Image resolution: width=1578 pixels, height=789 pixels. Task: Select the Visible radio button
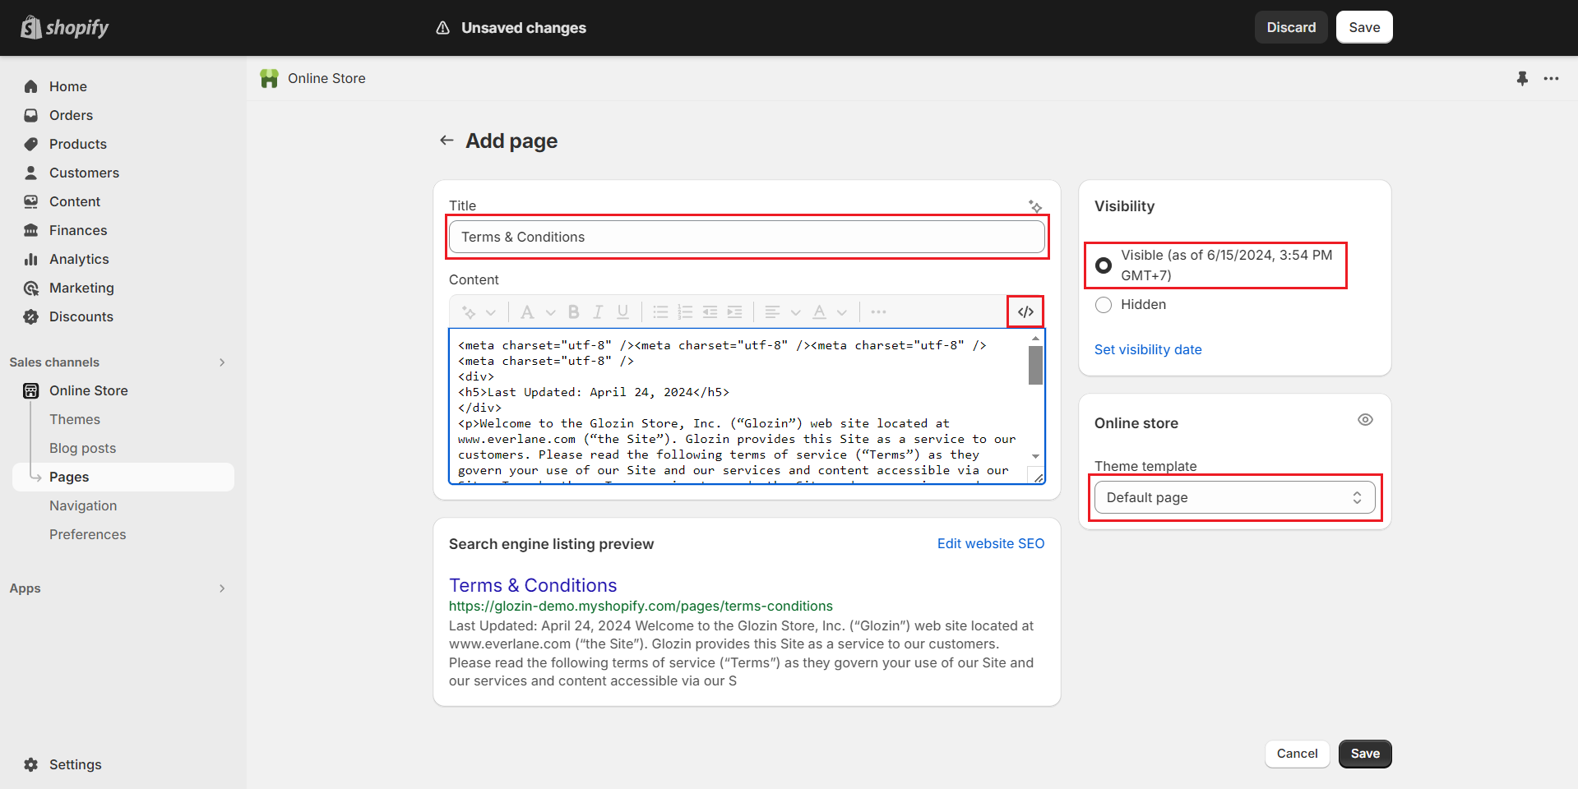click(x=1104, y=265)
